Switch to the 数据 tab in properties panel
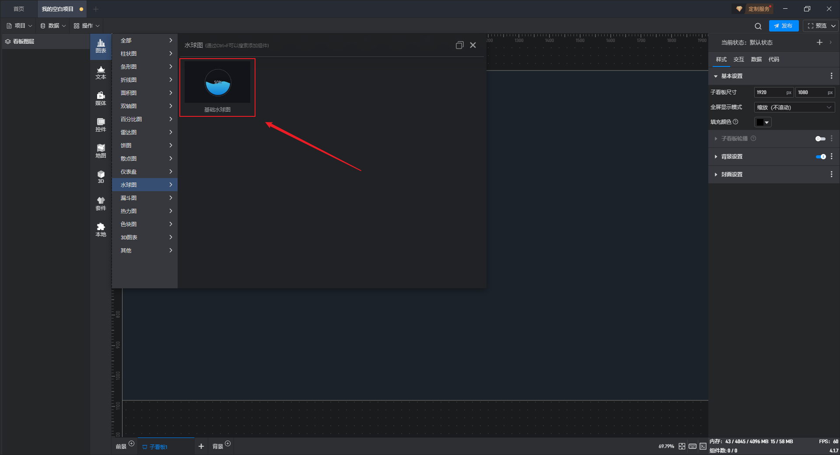 [756, 59]
